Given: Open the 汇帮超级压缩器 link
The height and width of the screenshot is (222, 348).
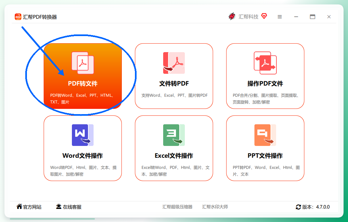Looking at the screenshot, I should tap(177, 207).
